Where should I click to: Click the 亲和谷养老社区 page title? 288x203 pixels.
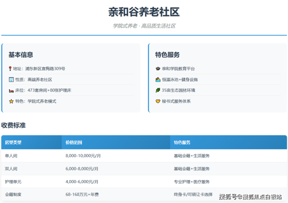click(144, 12)
